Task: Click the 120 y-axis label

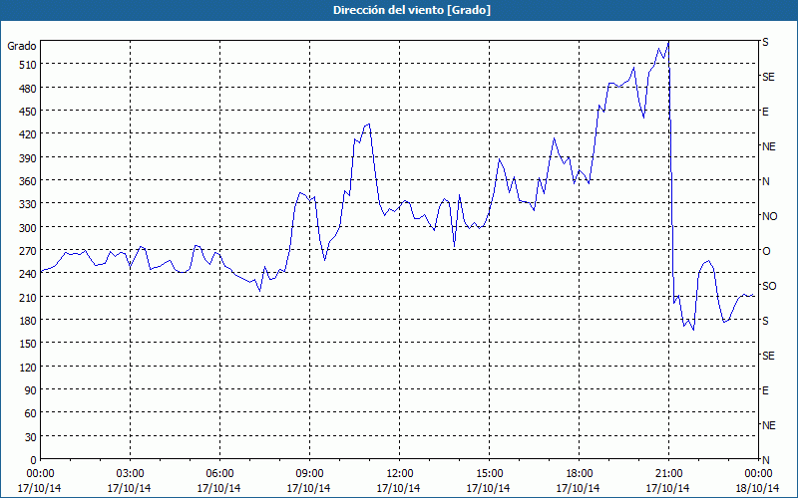Action: coord(29,367)
